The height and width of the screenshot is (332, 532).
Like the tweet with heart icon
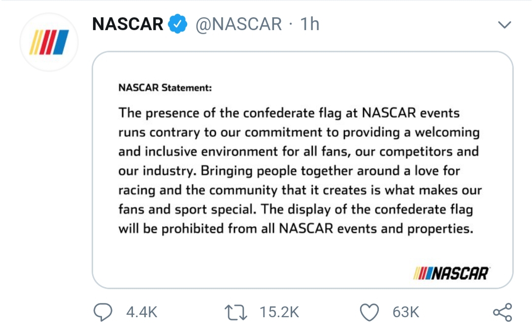pos(369,312)
